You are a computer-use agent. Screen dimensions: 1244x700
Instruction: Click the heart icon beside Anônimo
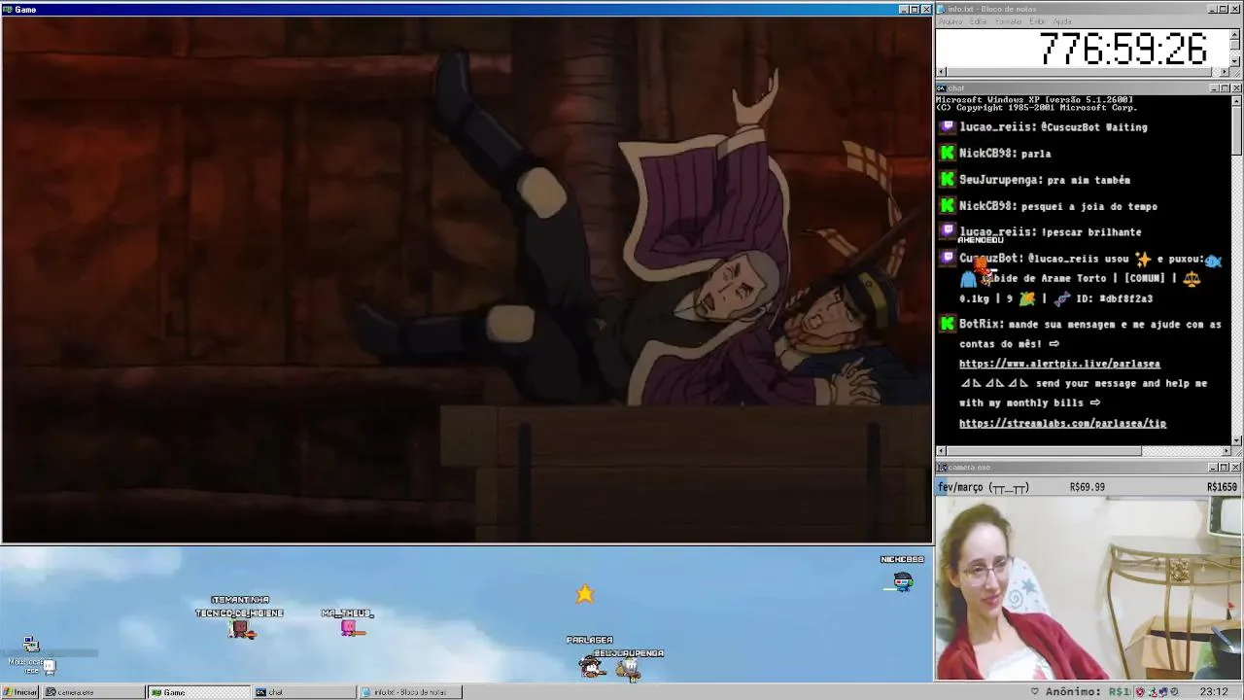[1035, 692]
